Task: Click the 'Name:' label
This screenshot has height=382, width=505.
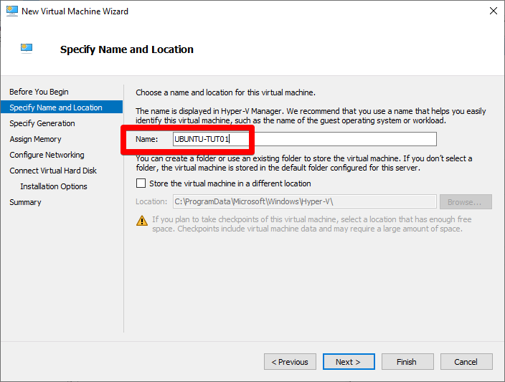Action: pos(146,139)
